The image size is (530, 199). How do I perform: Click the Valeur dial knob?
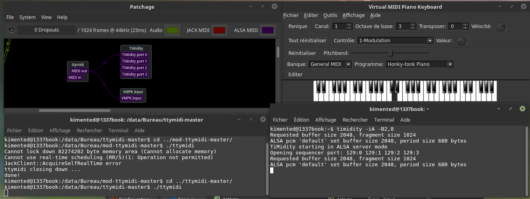461,41
